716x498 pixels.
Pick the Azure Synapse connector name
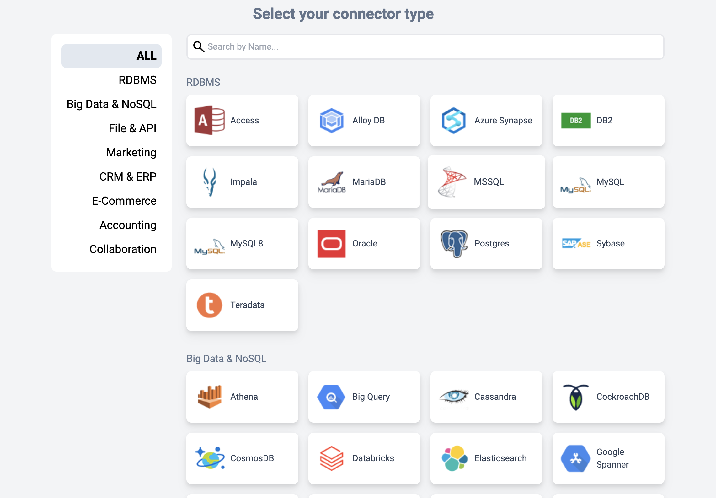click(503, 121)
